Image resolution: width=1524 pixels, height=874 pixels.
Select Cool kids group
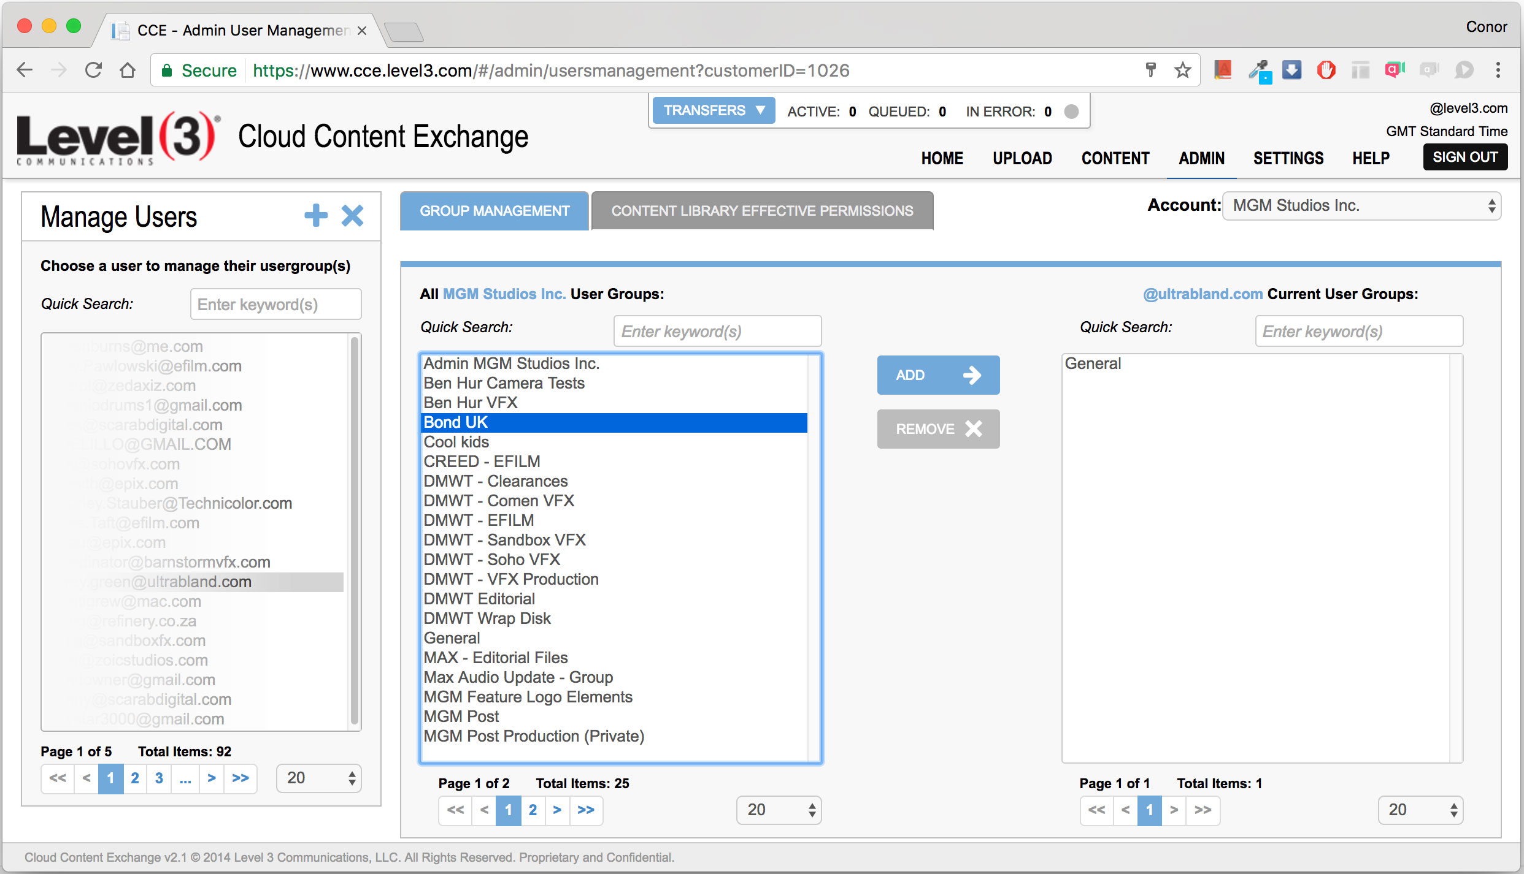615,442
